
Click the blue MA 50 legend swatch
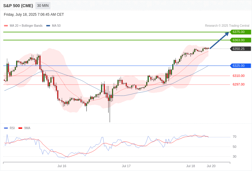[x=48, y=26]
